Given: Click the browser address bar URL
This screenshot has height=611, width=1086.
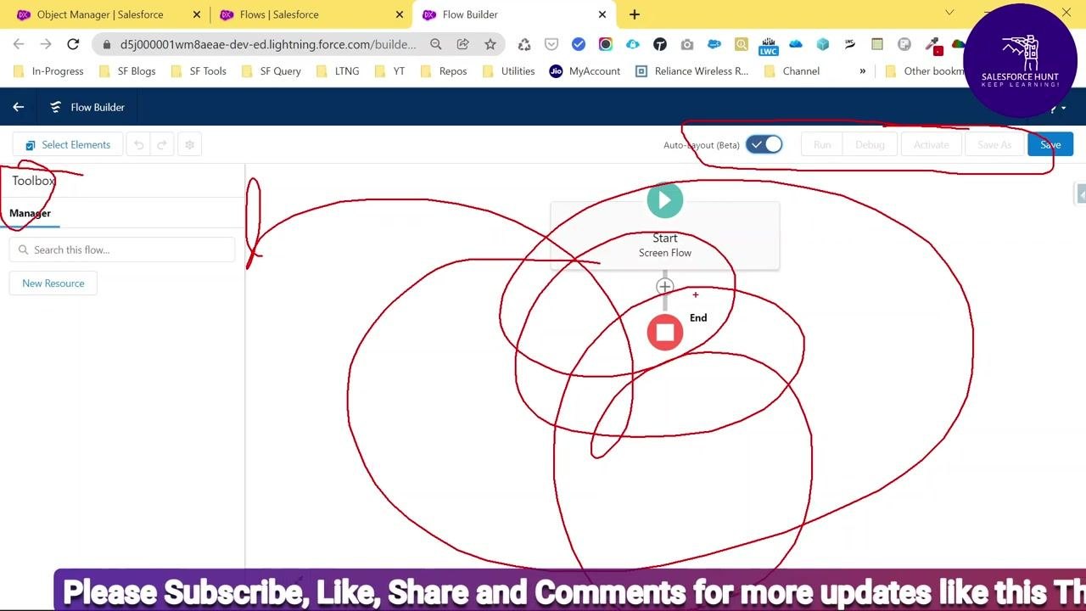Looking at the screenshot, I should pyautogui.click(x=268, y=44).
